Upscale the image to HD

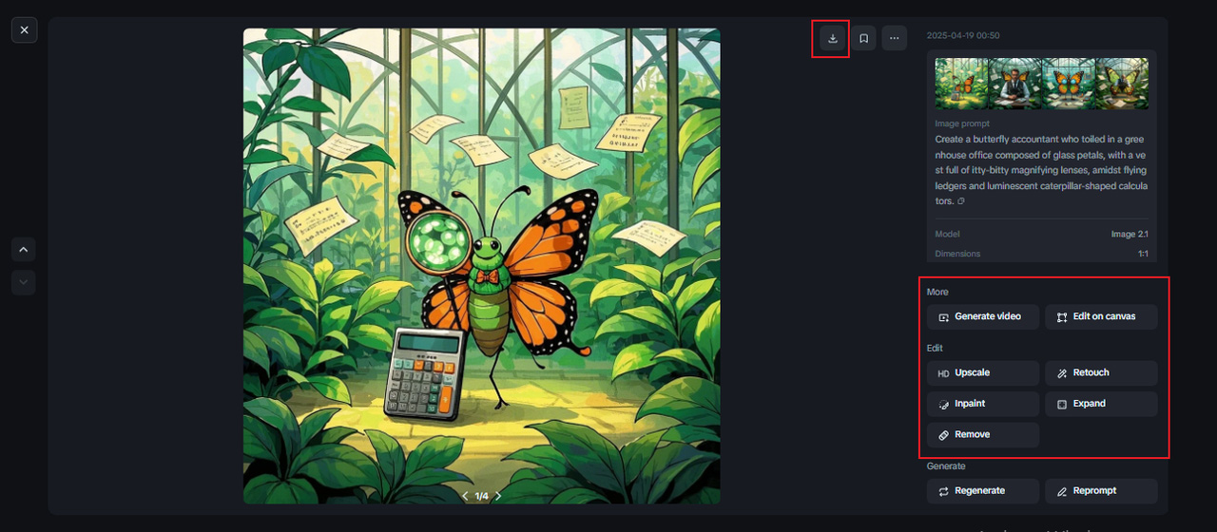(983, 373)
